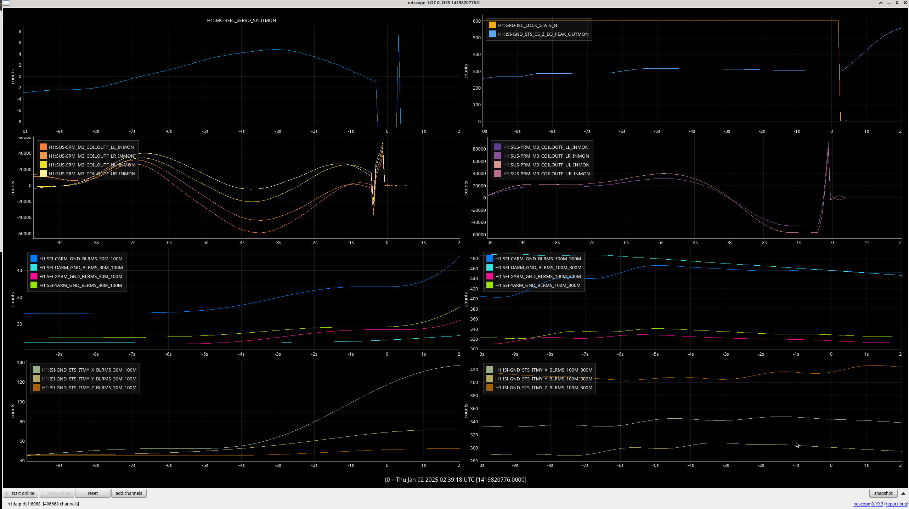909x509 pixels.
Task: Click the SUS-SRM_M3_COILOUTF_UL_INMON swatch
Action: point(43,165)
